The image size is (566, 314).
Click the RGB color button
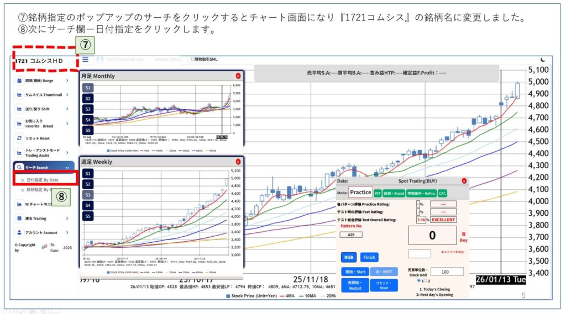[349, 257]
